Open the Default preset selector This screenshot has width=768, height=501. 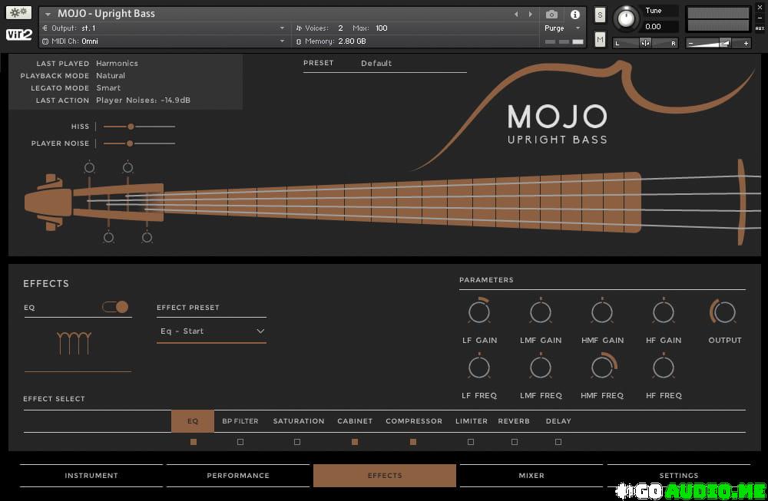pos(385,63)
